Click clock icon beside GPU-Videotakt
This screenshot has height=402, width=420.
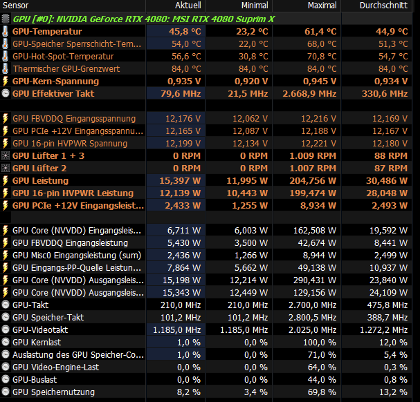pyautogui.click(x=6, y=329)
